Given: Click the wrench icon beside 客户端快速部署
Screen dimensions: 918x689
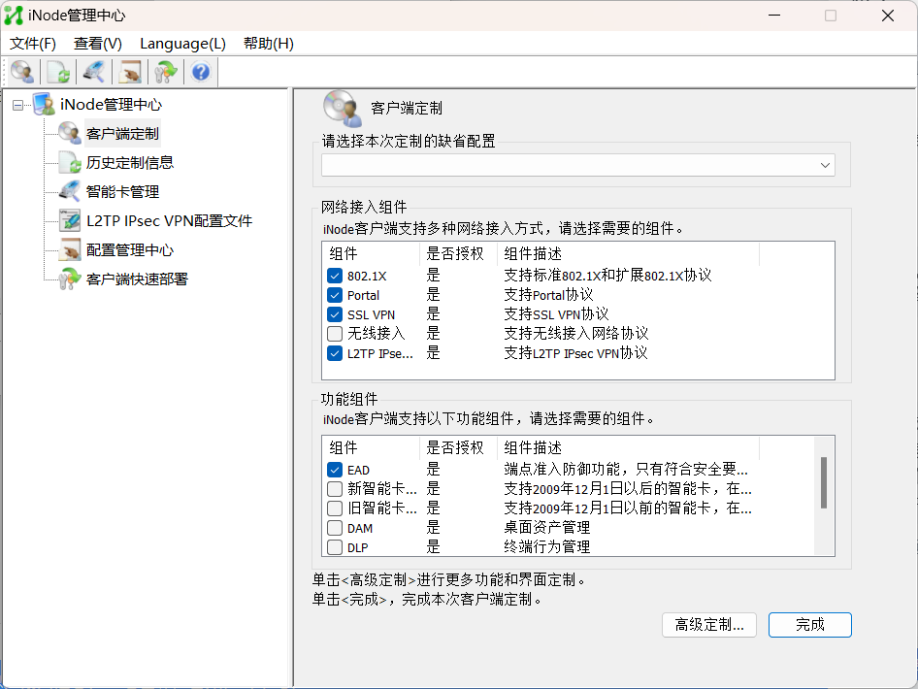Looking at the screenshot, I should pos(70,279).
